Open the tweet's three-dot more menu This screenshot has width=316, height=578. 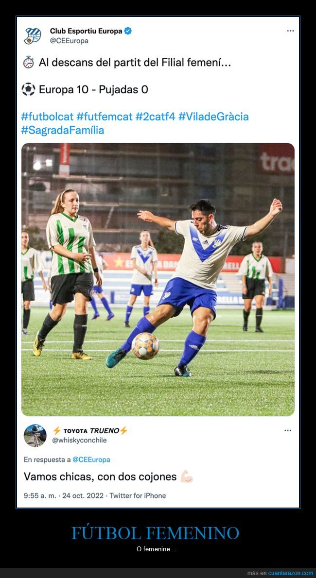[291, 31]
